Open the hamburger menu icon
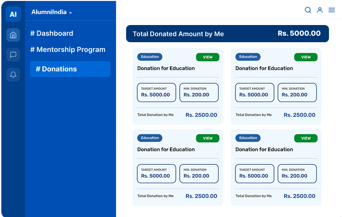This screenshot has width=342, height=217. 331,10
